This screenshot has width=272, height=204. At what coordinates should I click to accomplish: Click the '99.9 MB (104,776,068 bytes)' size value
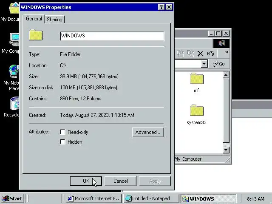click(89, 76)
